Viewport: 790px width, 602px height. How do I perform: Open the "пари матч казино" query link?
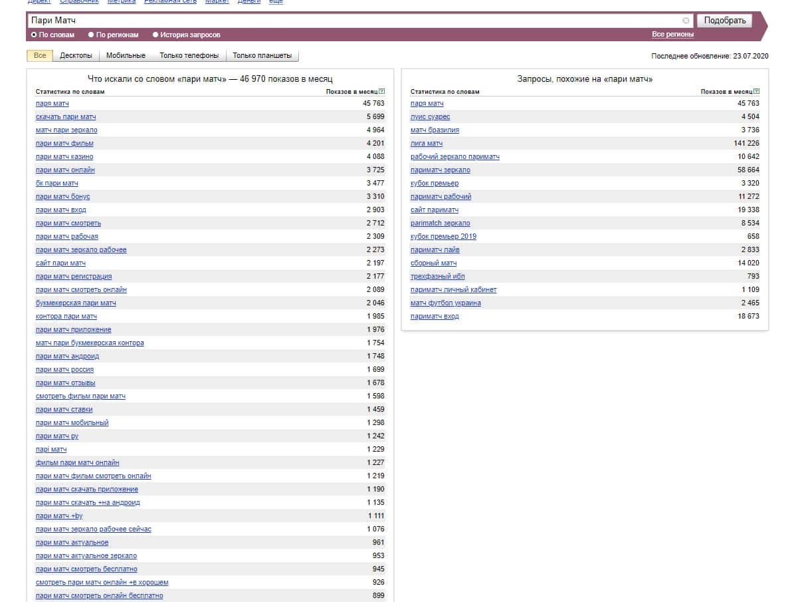pyautogui.click(x=64, y=157)
